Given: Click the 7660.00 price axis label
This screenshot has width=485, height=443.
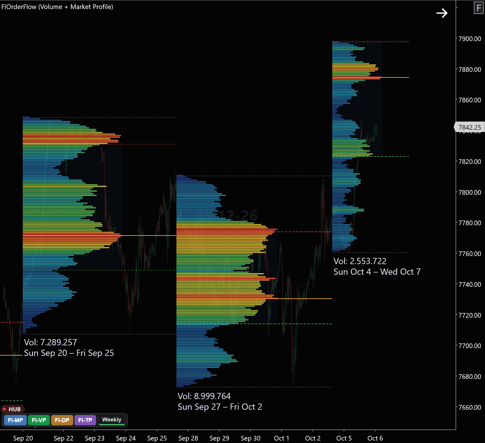Looking at the screenshot, I should (x=470, y=407).
